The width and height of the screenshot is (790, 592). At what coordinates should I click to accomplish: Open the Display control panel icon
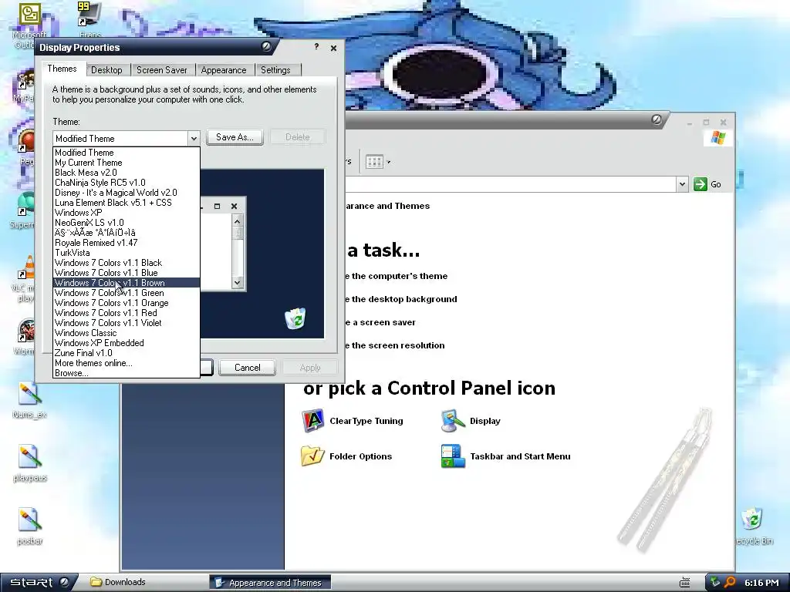452,421
